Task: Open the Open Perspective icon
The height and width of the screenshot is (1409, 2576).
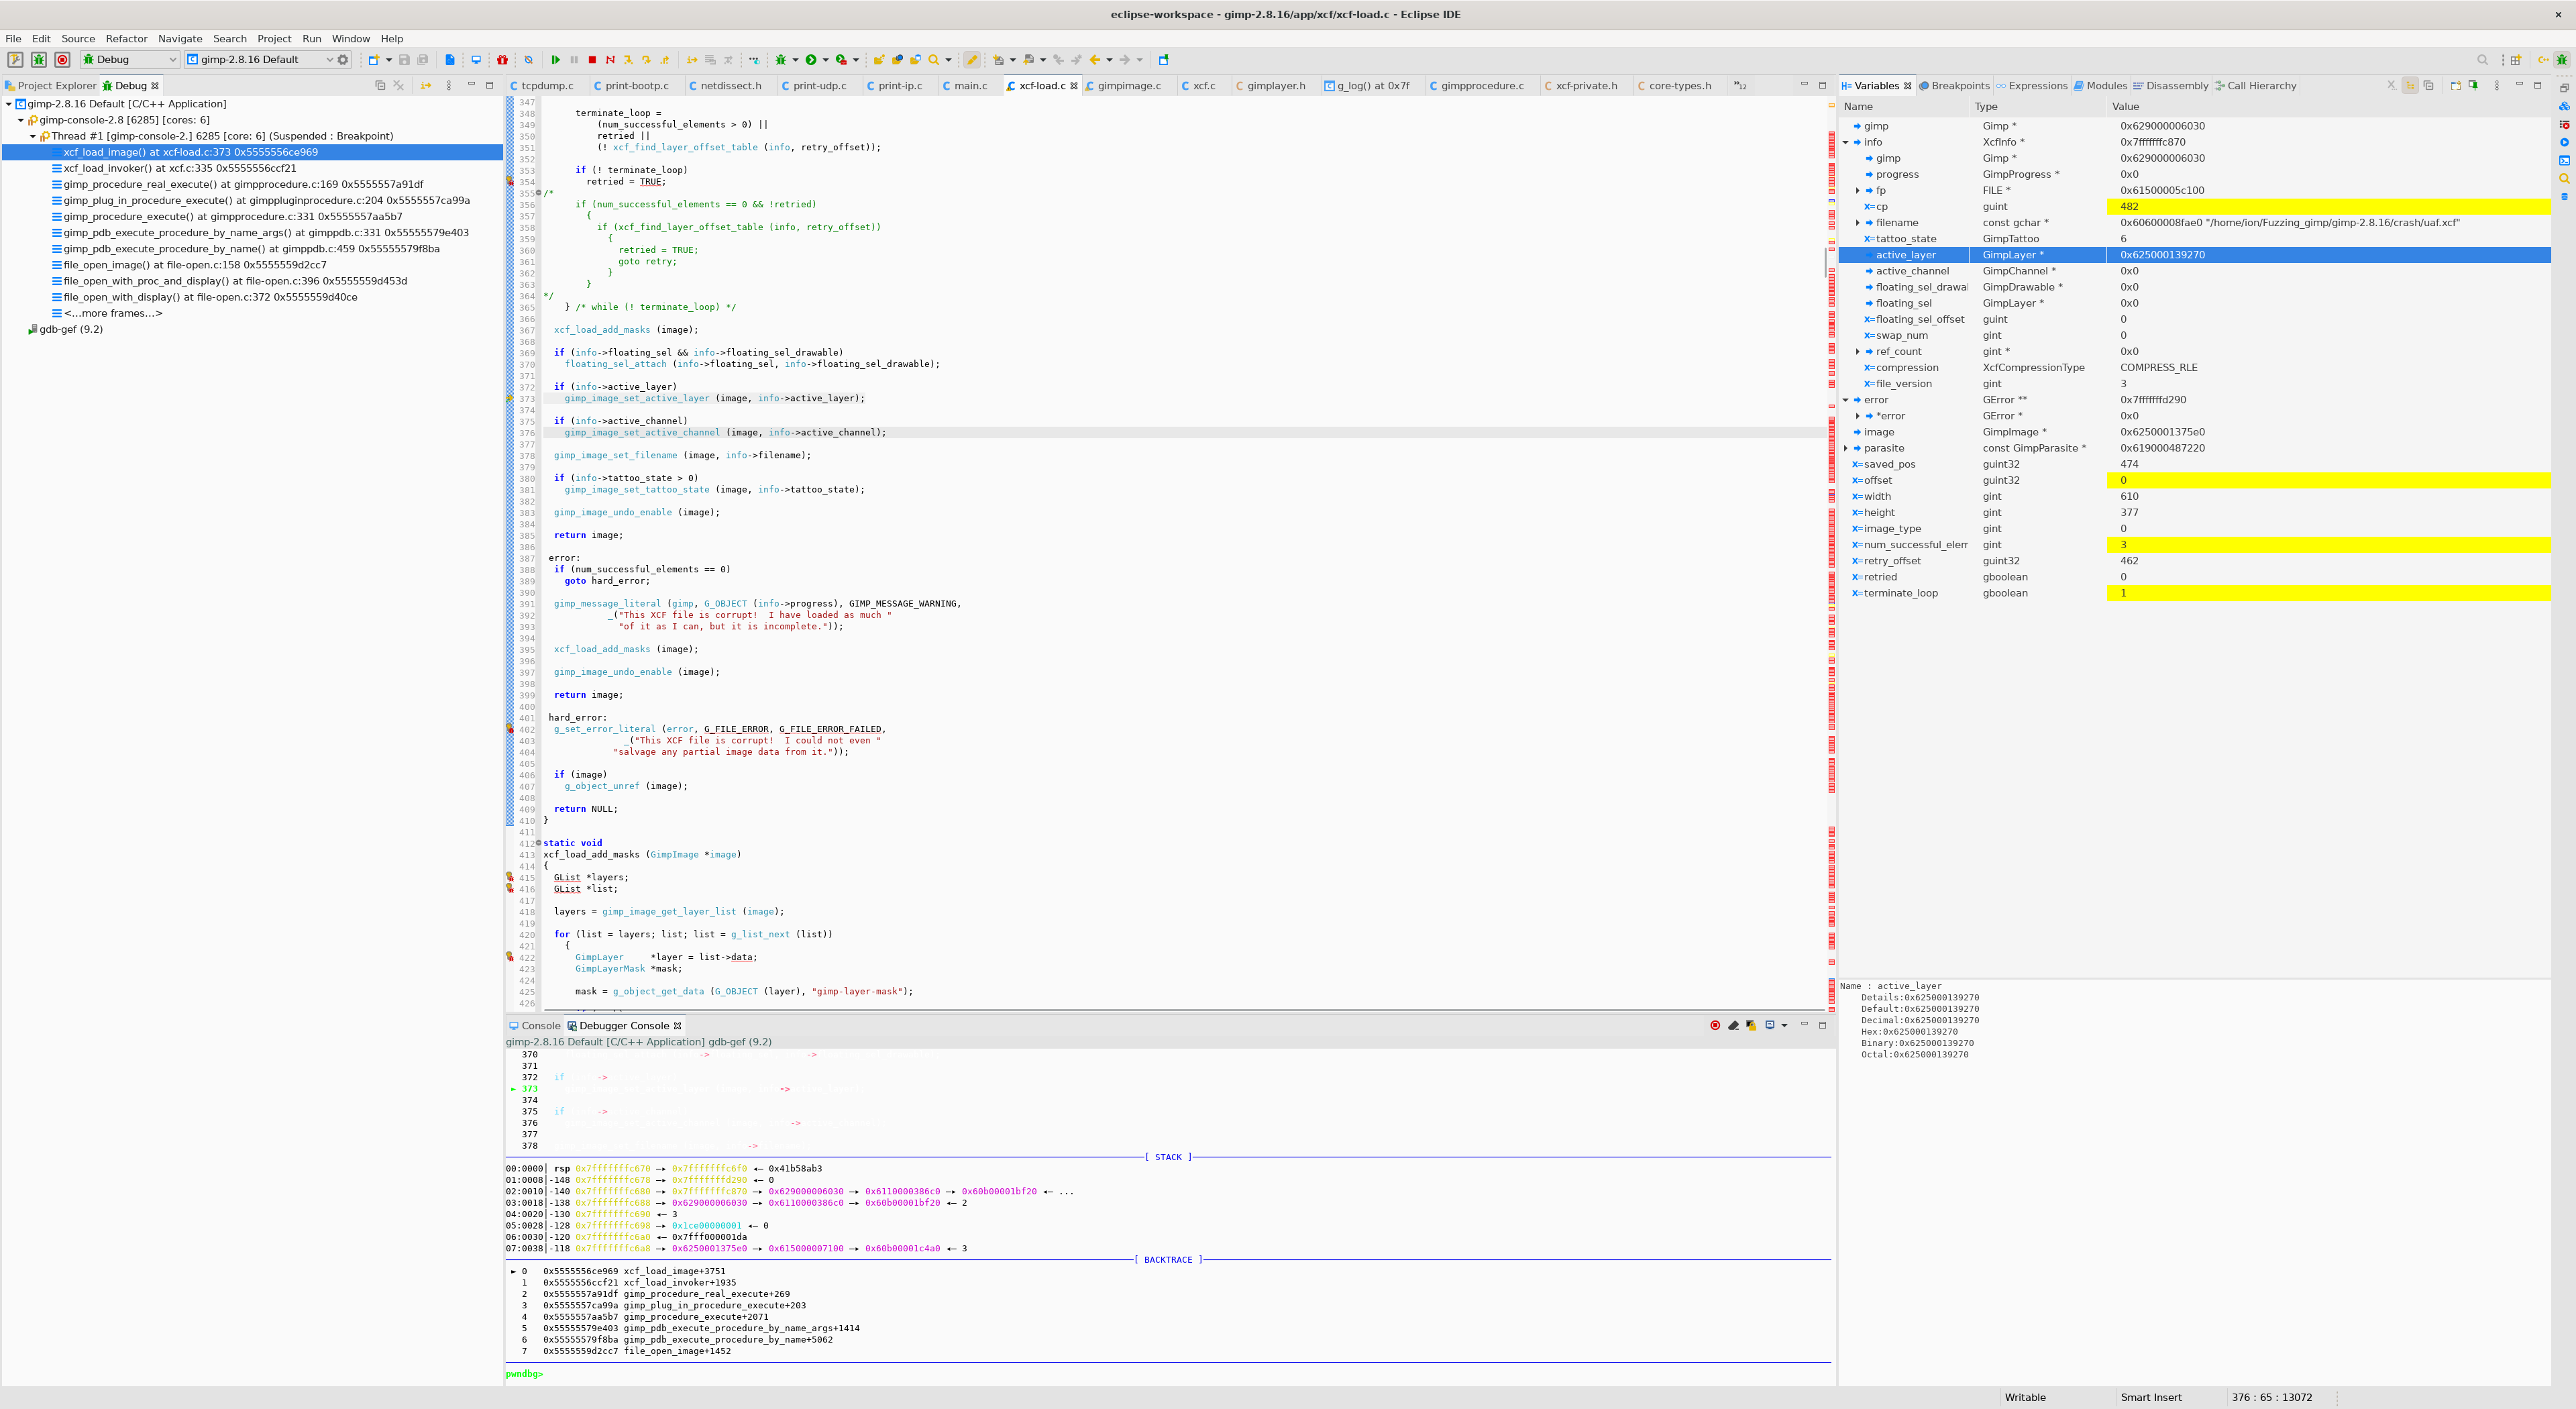Action: pos(2516,60)
